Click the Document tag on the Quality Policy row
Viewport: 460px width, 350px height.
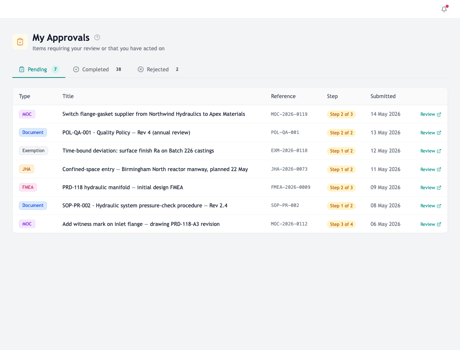(33, 132)
